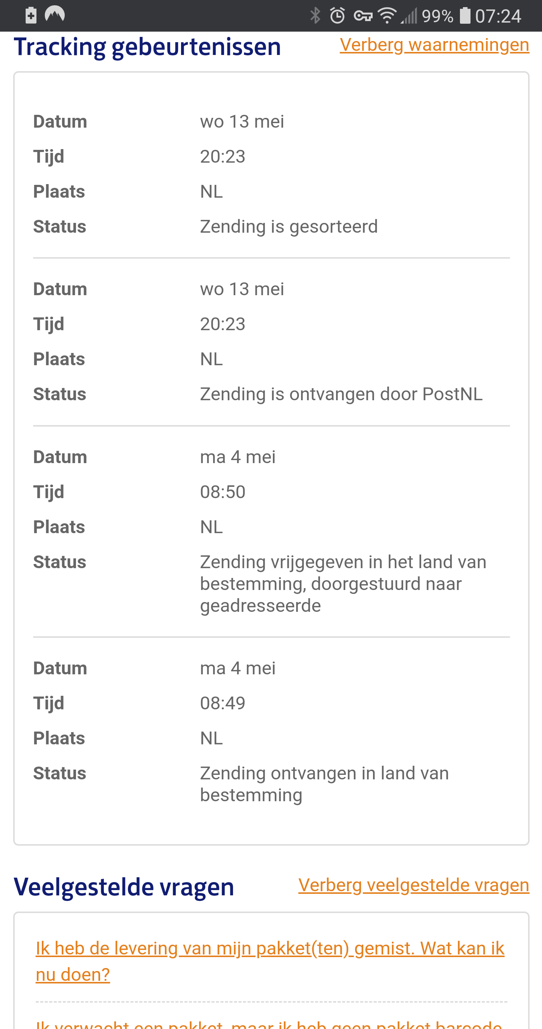Viewport: 542px width, 1029px height.
Task: Select the 'Zending ontvangen in land van bestemming' status
Action: click(324, 784)
